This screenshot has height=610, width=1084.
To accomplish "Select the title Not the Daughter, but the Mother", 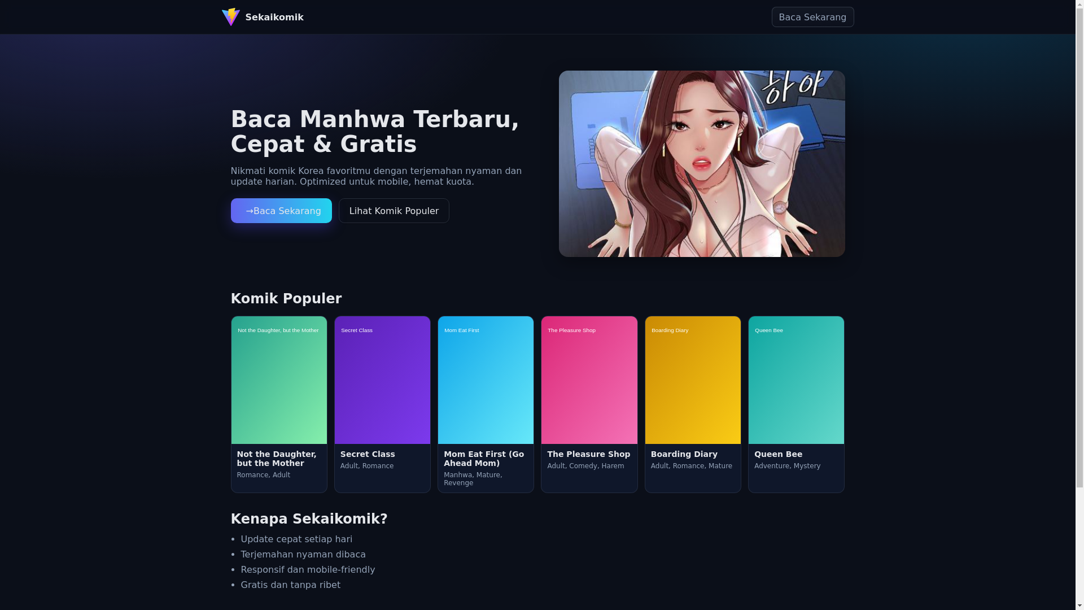I will [x=277, y=459].
